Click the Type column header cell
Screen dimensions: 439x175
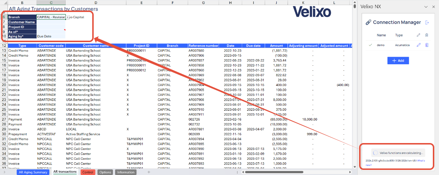tap(22, 46)
